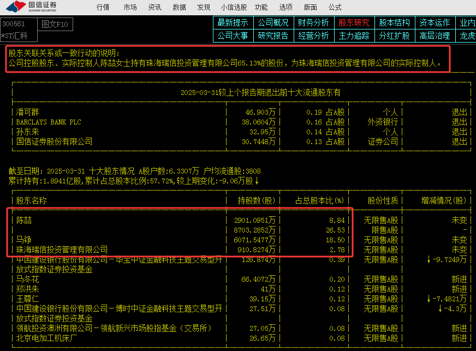
Task: Switch to the 股本结构 tab
Action: (394, 23)
